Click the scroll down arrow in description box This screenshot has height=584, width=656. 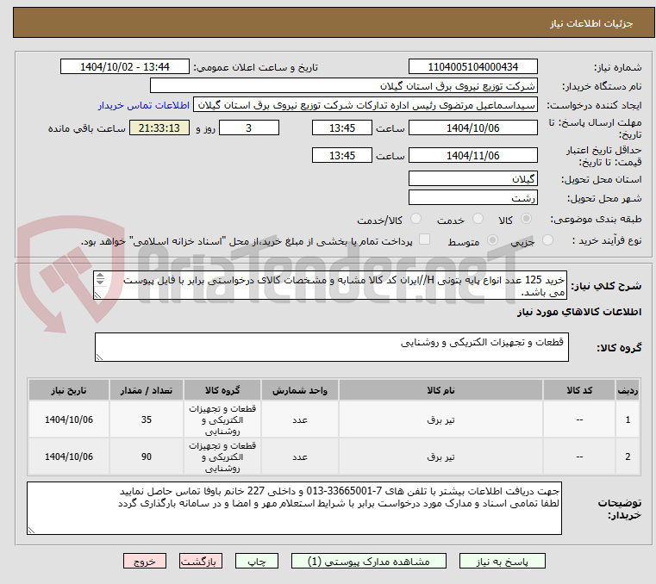click(x=101, y=283)
